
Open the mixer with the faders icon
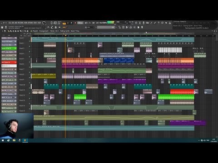(134, 27)
